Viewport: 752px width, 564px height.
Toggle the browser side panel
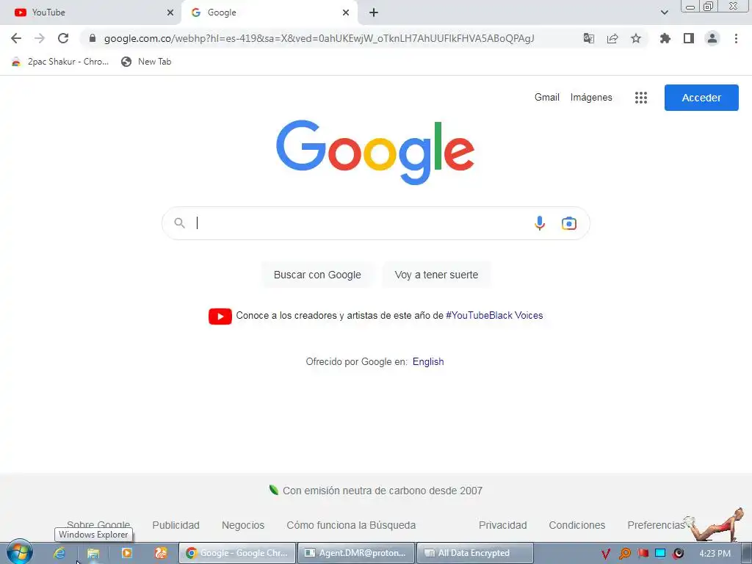pyautogui.click(x=689, y=38)
